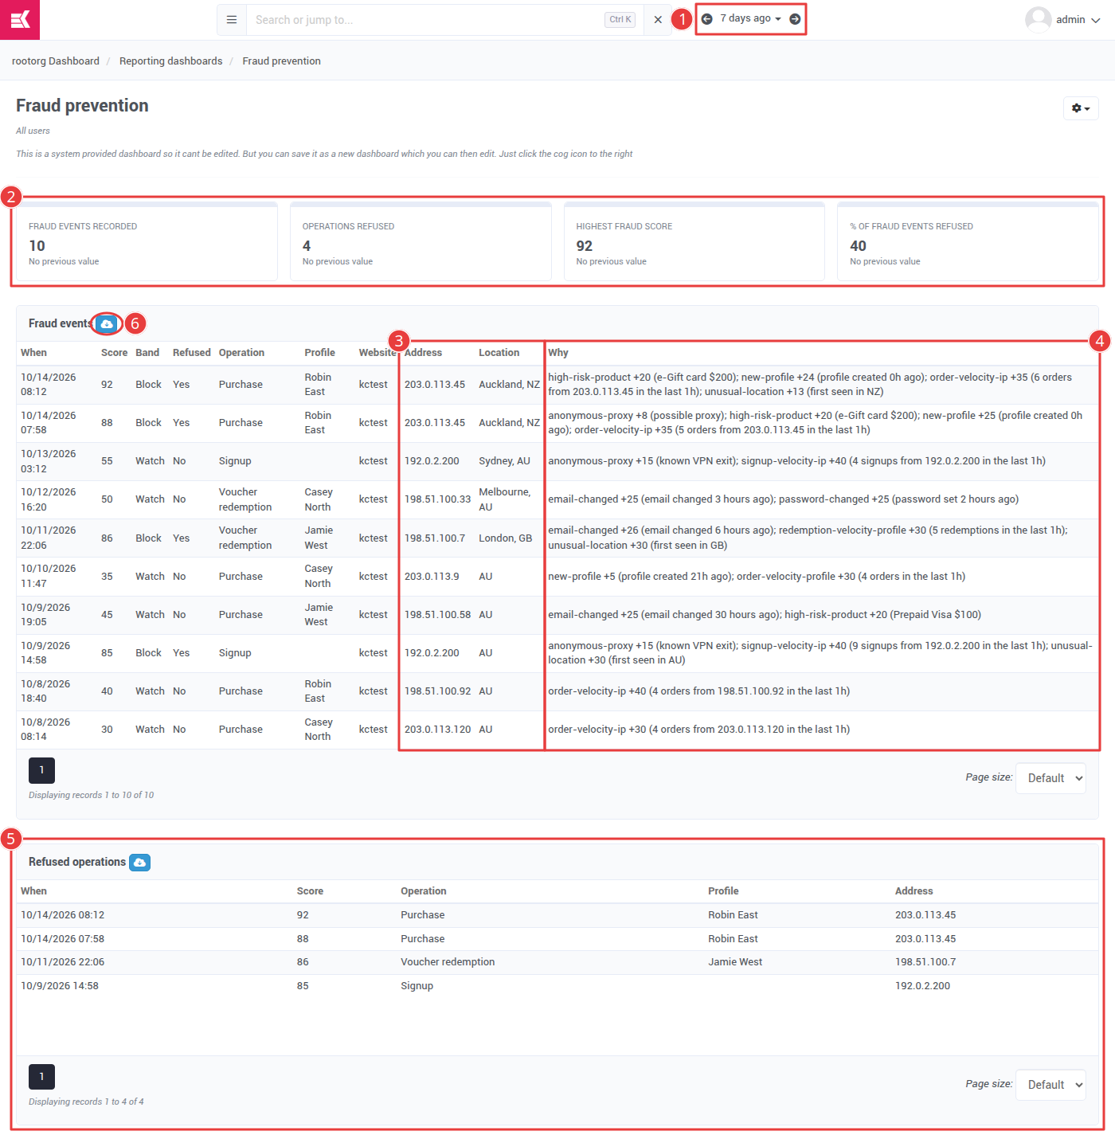Open Refused operations Page size dropdown

coord(1051,1085)
